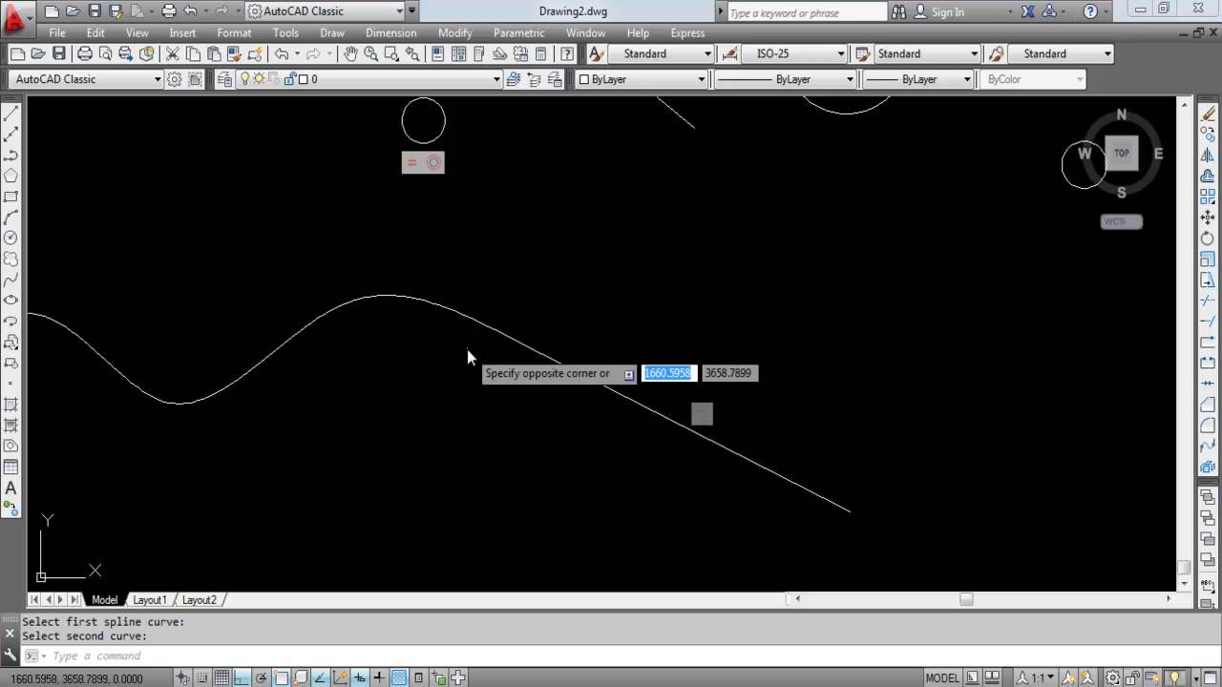Open the Express menu
The width and height of the screenshot is (1222, 687).
pos(687,32)
